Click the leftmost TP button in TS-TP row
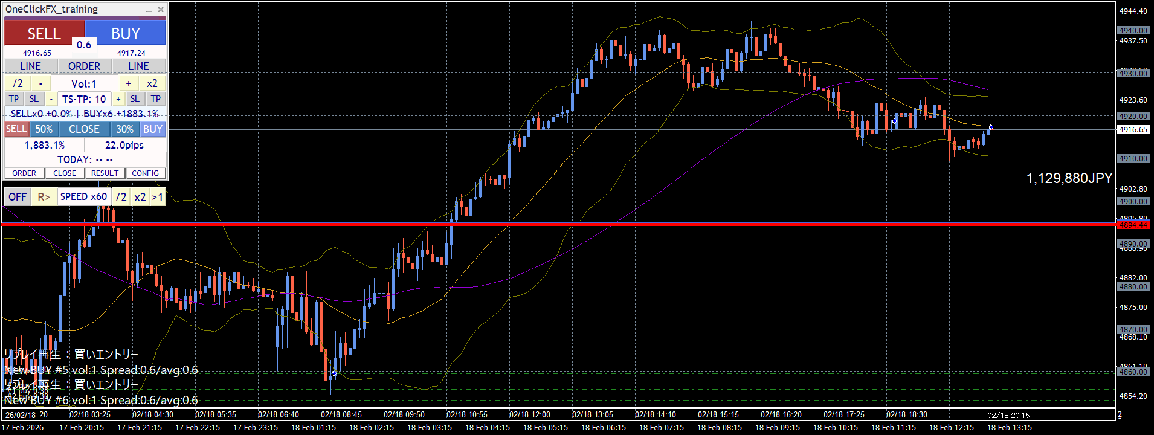1154x435 pixels. tap(14, 99)
